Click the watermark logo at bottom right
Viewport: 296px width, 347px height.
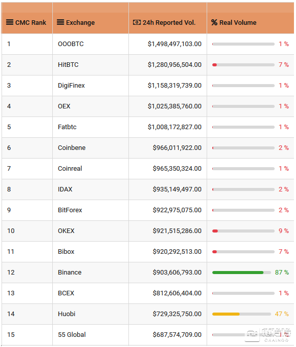click(269, 335)
